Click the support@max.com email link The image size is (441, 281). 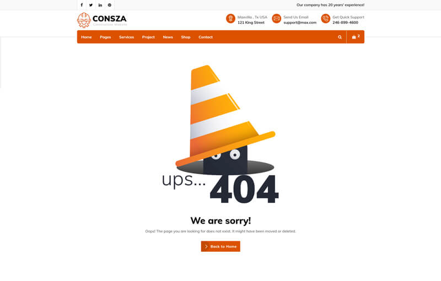point(300,23)
